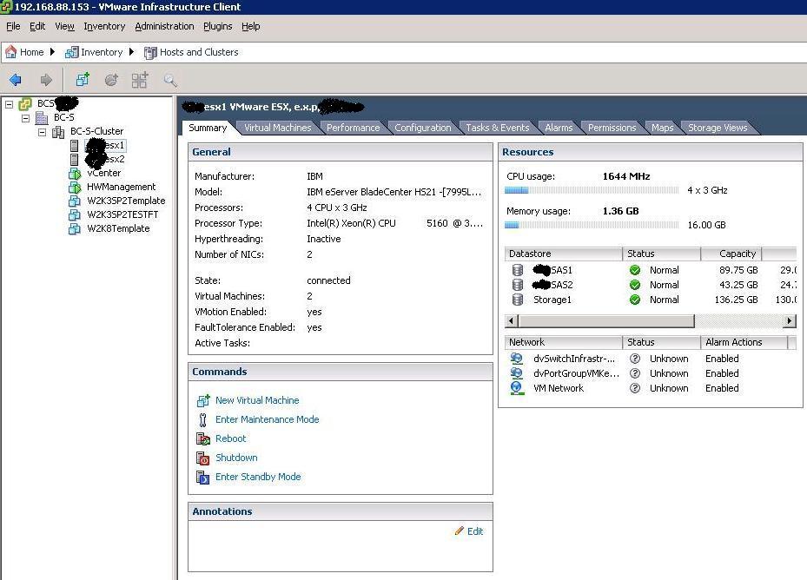Open the Plugins menu
Screen dimensions: 807x580
pos(218,26)
